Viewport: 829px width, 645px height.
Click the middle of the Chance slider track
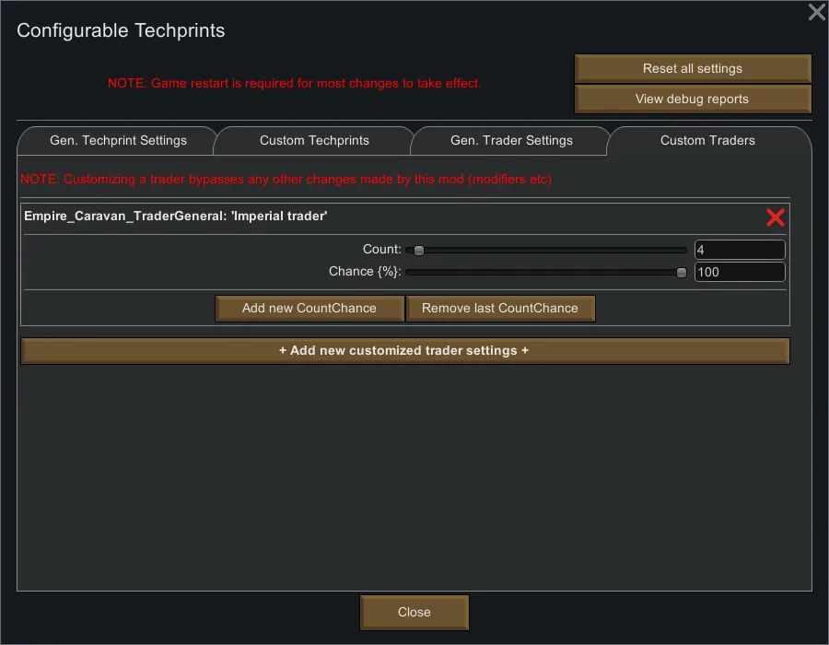[546, 272]
